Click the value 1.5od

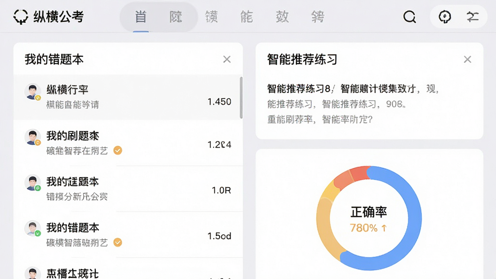(219, 236)
